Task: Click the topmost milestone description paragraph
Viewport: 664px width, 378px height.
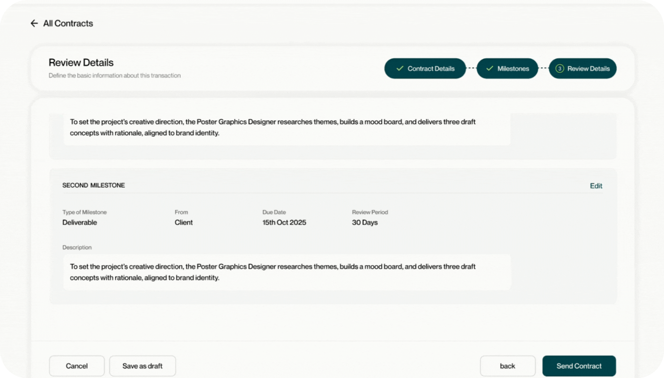Action: [x=287, y=127]
